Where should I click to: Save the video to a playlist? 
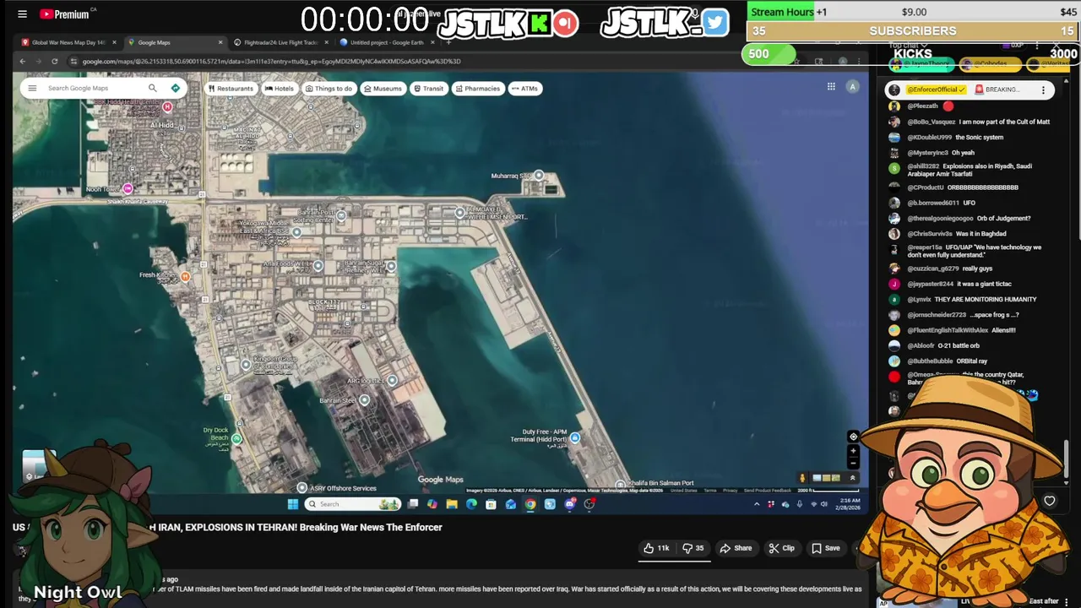point(826,548)
